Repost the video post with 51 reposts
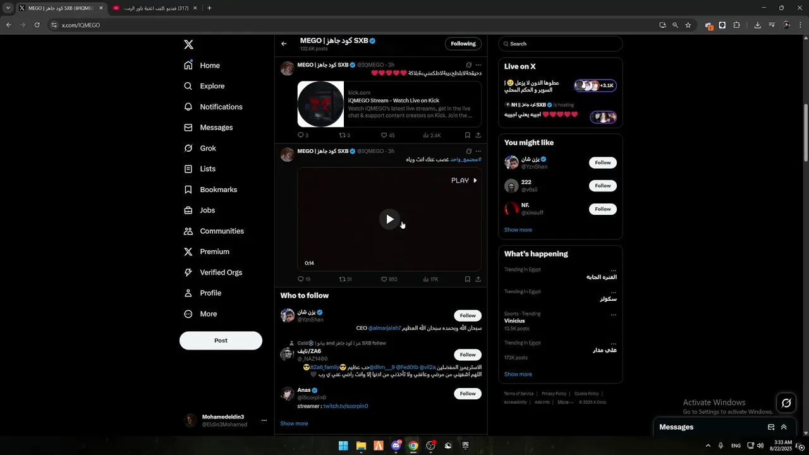 tap(346, 279)
